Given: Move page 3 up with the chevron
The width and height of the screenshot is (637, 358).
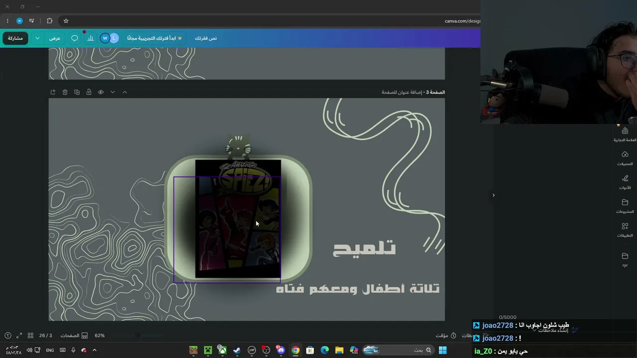Looking at the screenshot, I should point(125,92).
